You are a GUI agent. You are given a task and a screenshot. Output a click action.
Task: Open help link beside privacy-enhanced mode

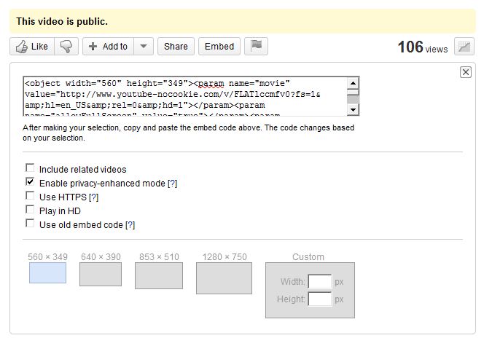coord(173,184)
